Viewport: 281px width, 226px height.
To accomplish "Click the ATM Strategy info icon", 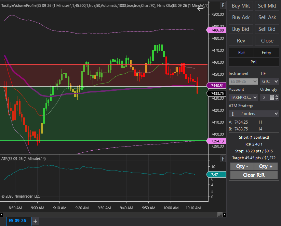I will [232, 114].
